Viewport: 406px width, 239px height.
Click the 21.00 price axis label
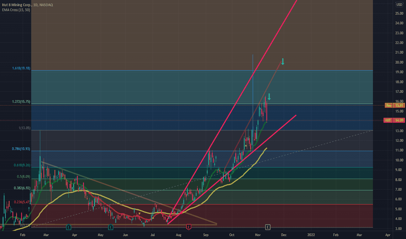point(399,53)
